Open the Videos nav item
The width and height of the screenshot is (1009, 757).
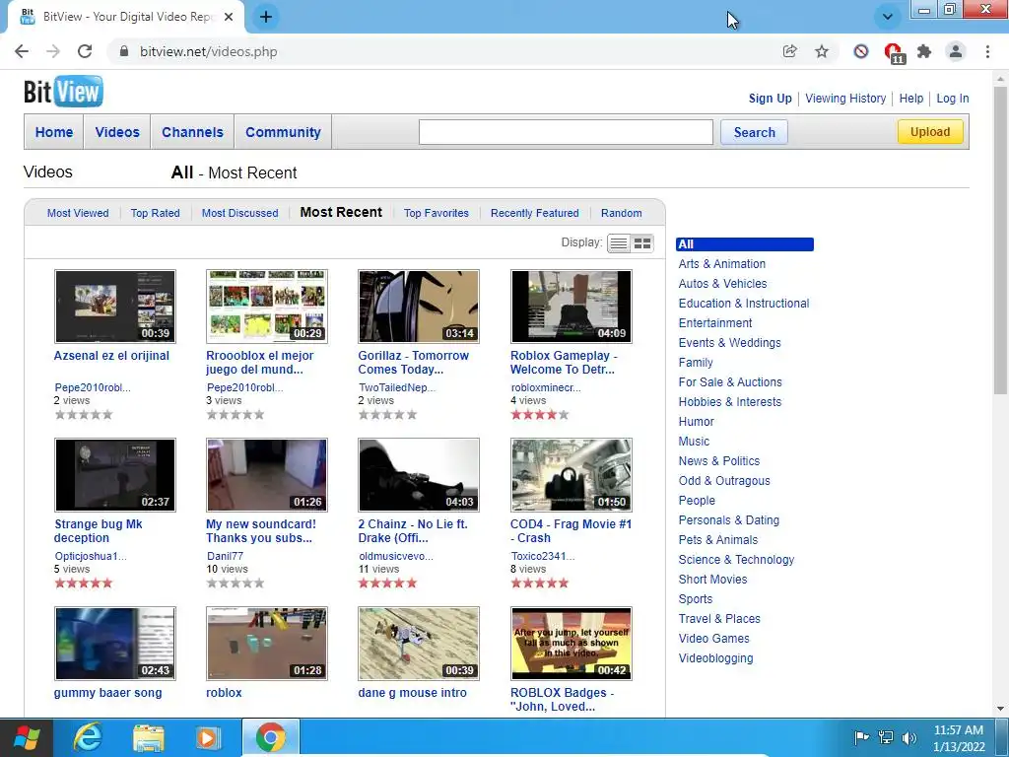click(117, 132)
